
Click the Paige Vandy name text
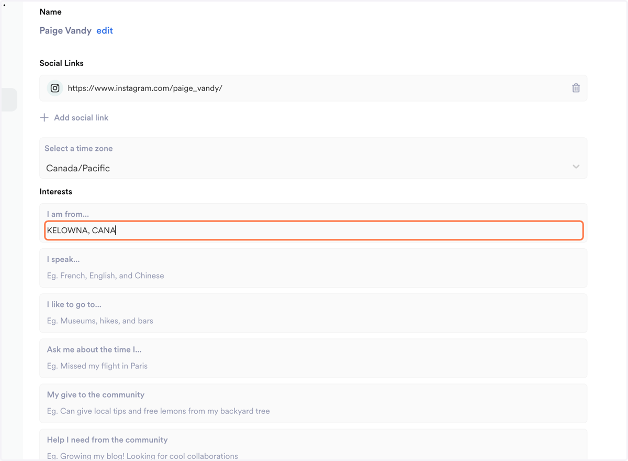[x=65, y=30]
